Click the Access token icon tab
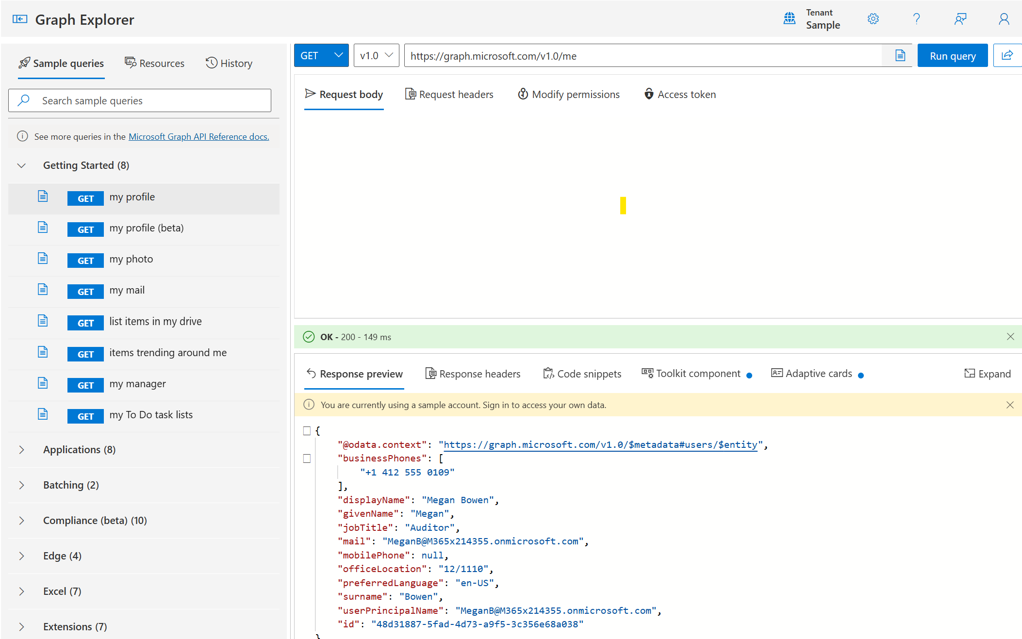Viewport: 1022px width, 639px height. coord(679,94)
